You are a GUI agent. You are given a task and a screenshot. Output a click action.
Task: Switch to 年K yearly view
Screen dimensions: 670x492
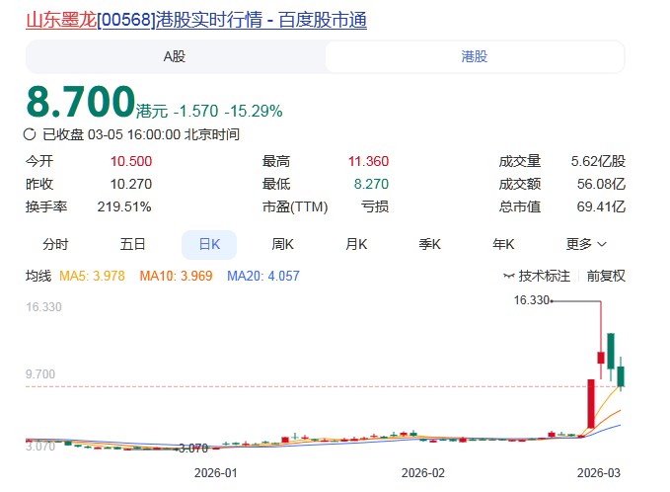[x=505, y=244]
